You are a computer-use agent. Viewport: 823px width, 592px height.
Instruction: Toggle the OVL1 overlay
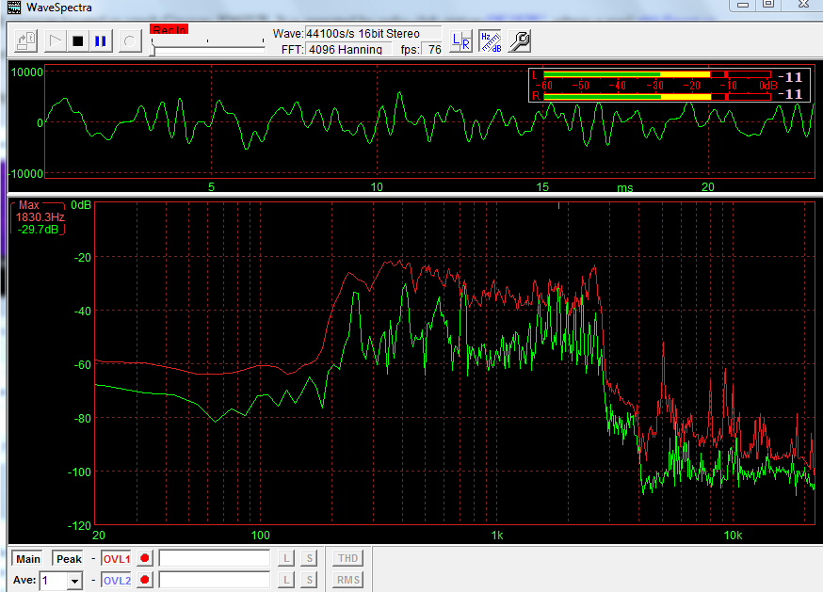pyautogui.click(x=116, y=558)
